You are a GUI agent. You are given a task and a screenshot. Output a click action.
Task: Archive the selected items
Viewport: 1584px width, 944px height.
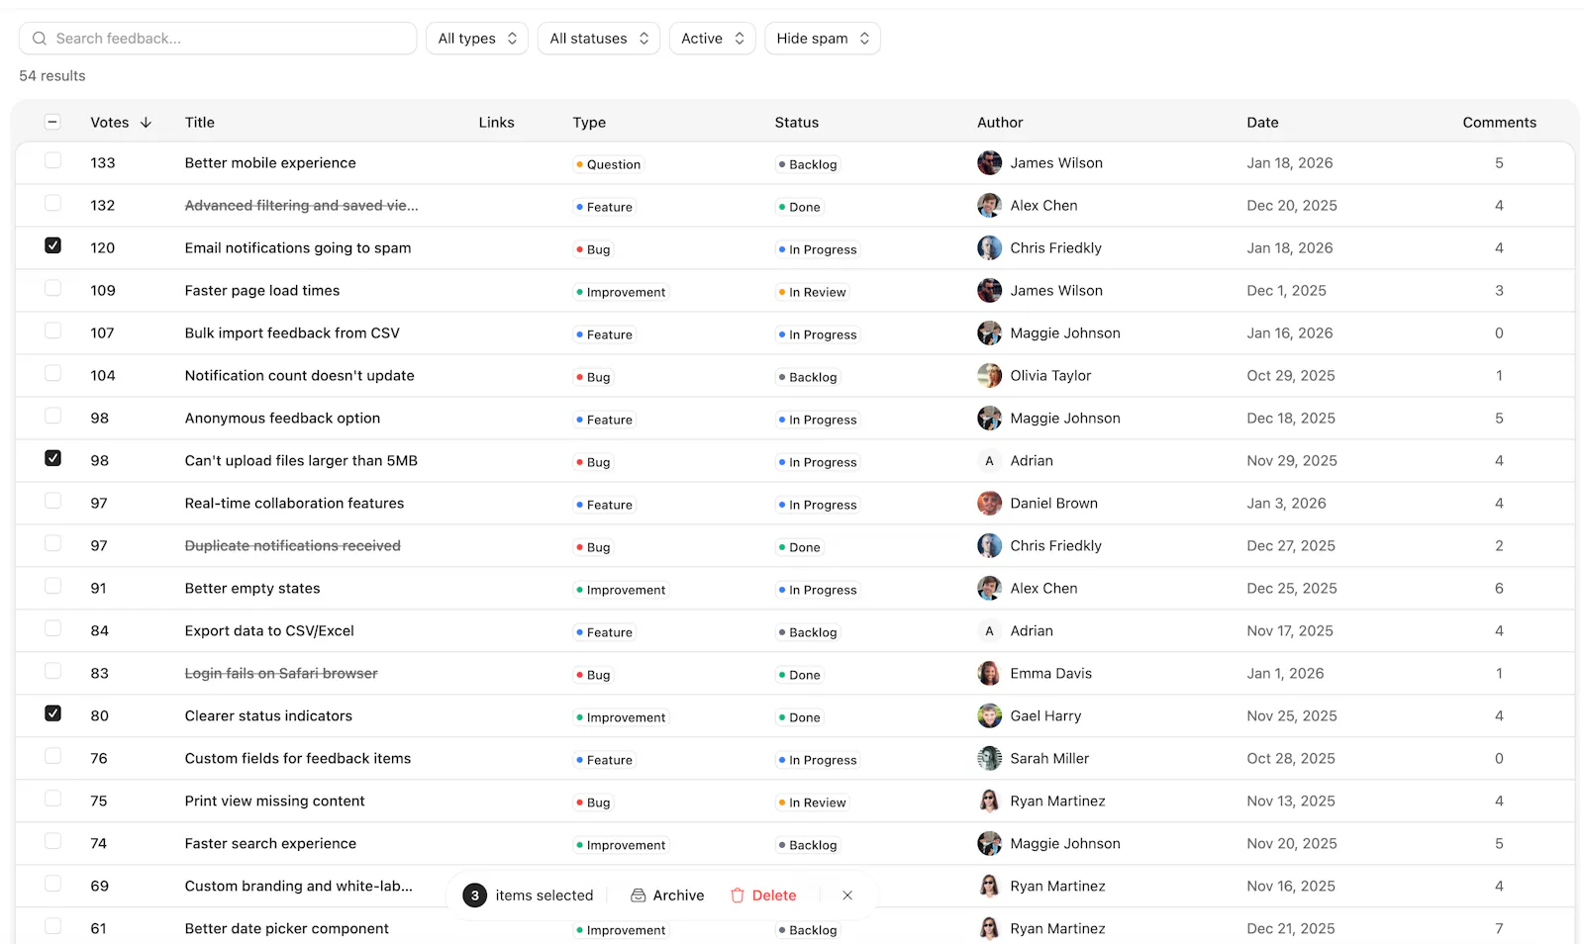click(x=668, y=896)
